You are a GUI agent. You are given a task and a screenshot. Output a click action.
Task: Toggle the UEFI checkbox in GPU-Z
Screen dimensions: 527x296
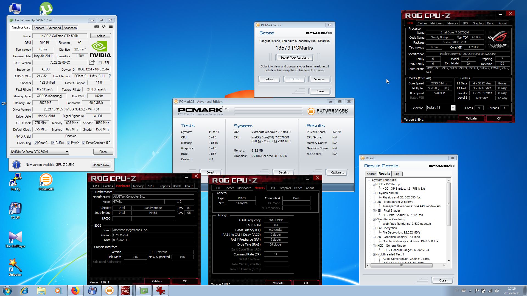pos(100,63)
